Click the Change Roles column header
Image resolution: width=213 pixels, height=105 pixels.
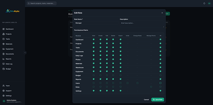(x=137, y=36)
